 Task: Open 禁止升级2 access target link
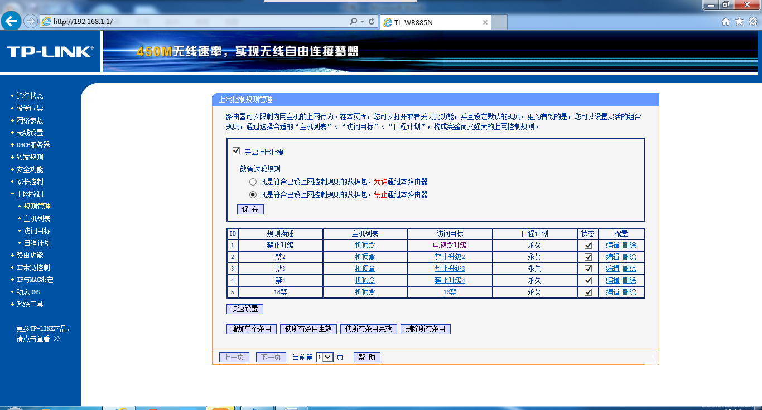point(450,257)
